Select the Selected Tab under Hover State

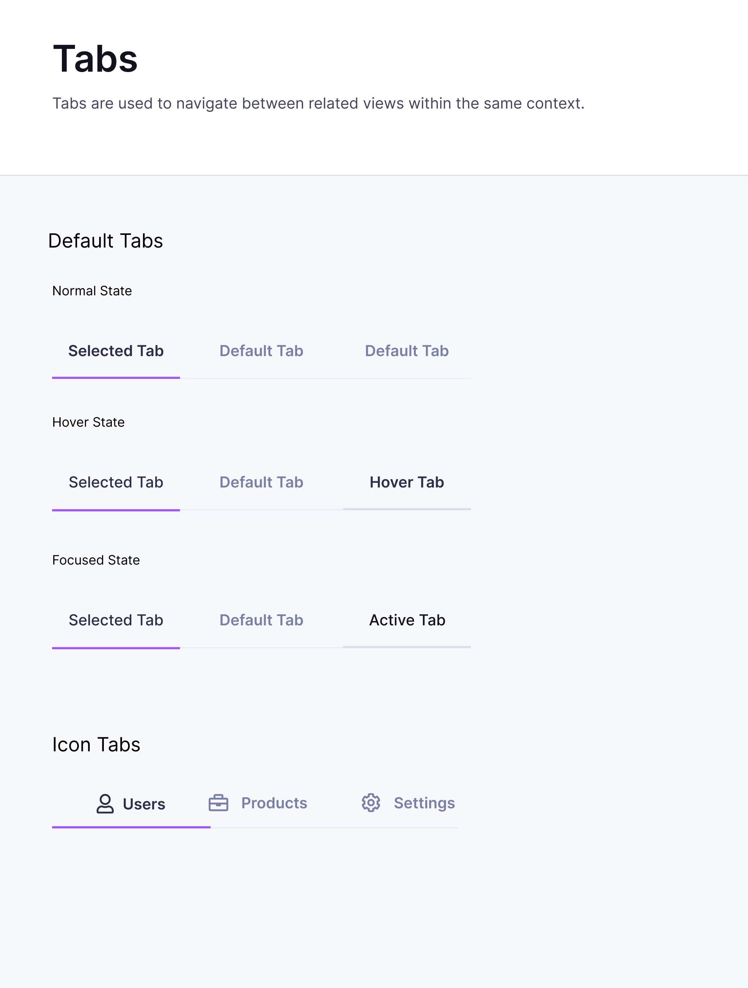click(116, 482)
